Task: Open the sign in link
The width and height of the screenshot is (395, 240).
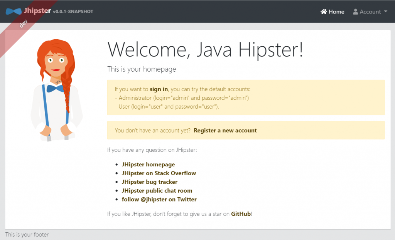Action: [x=159, y=89]
